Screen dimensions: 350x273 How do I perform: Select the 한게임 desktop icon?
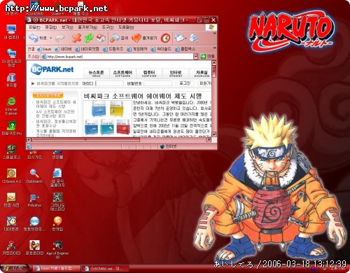coord(57,223)
